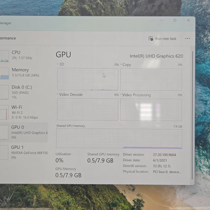Select GPU 1 NVIDIA GeForce MX150 entry
This screenshot has height=210, width=210.
[24, 152]
